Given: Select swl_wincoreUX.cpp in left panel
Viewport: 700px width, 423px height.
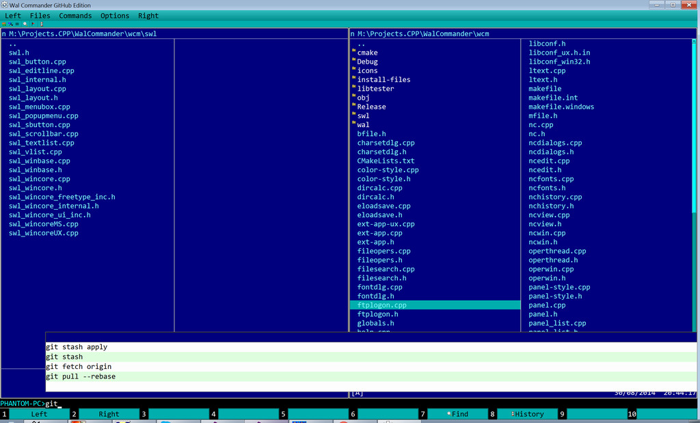Looking at the screenshot, I should click(44, 233).
